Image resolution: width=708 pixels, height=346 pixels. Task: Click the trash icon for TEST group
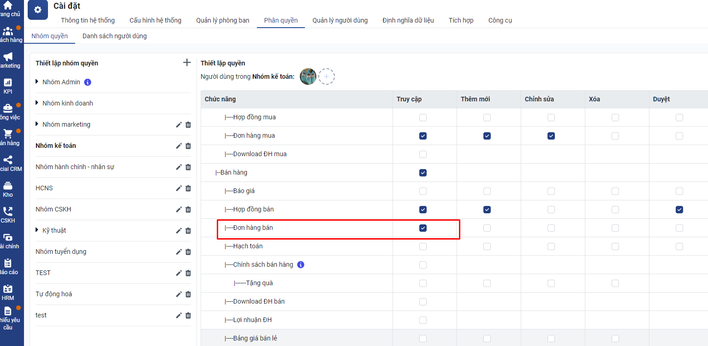pos(188,273)
